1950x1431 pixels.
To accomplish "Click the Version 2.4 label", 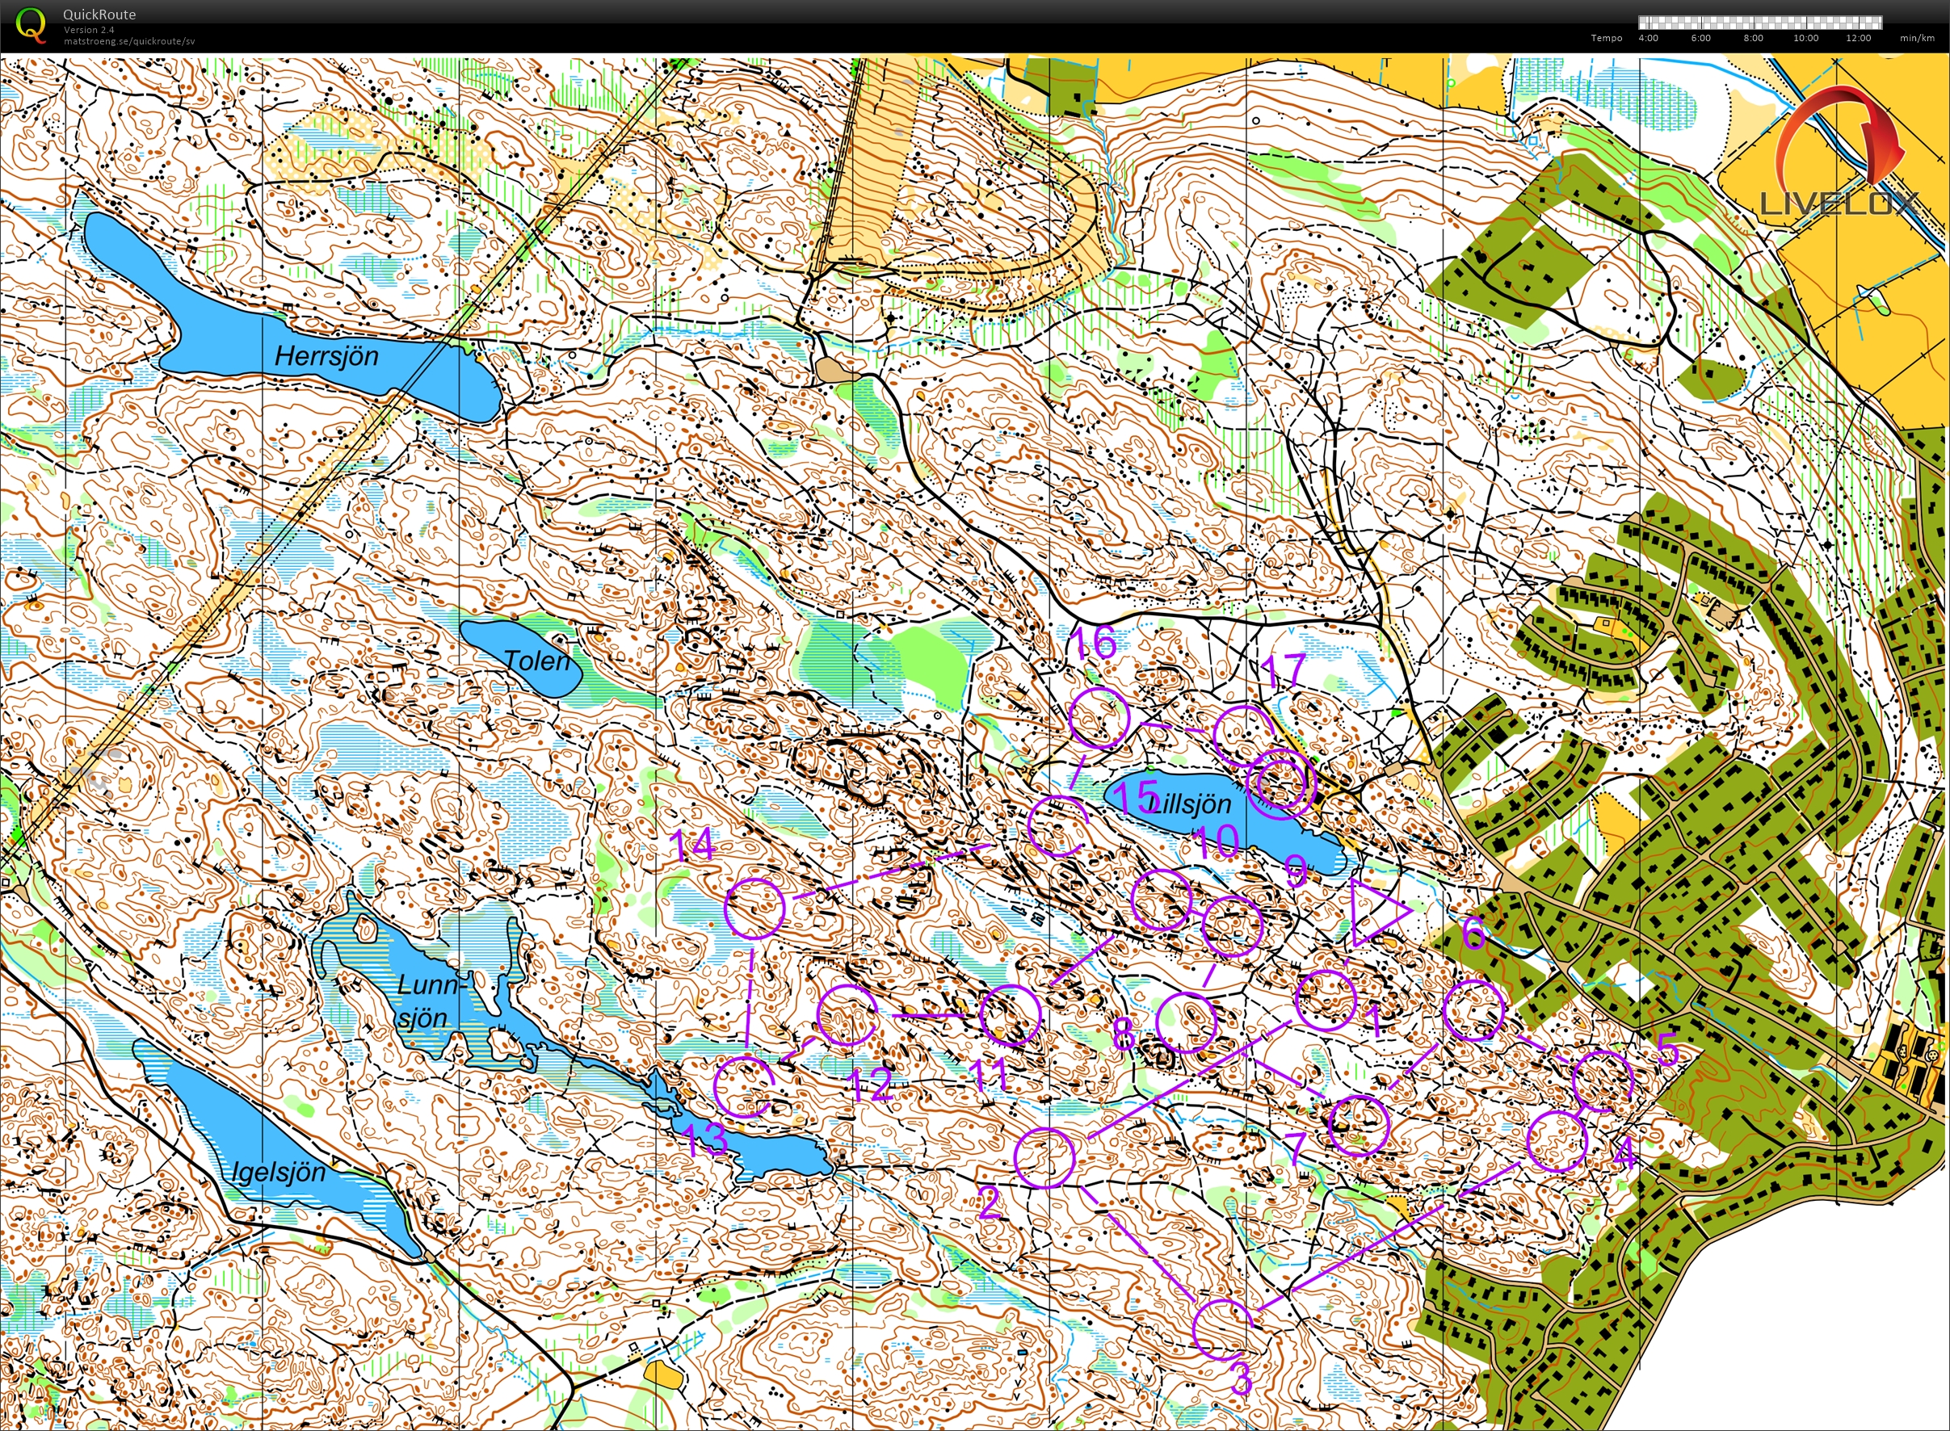I will coord(88,31).
